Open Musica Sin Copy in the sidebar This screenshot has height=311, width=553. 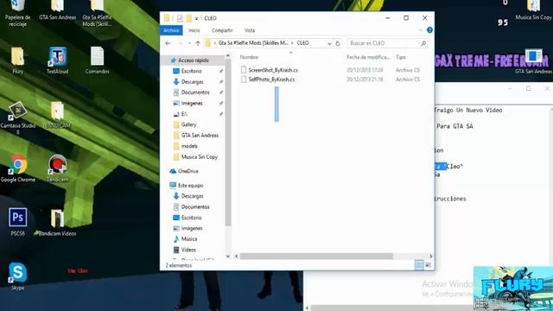200,157
